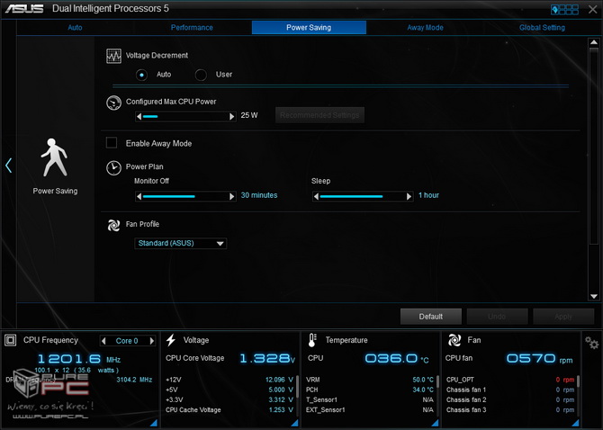Image resolution: width=603 pixels, height=430 pixels.
Task: Click the left chevron to go back
Action: (x=8, y=166)
